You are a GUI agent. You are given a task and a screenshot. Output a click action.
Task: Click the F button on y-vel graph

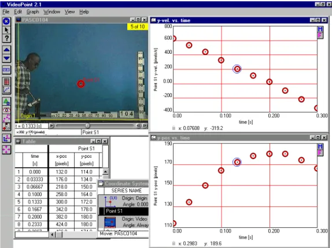[320, 35]
